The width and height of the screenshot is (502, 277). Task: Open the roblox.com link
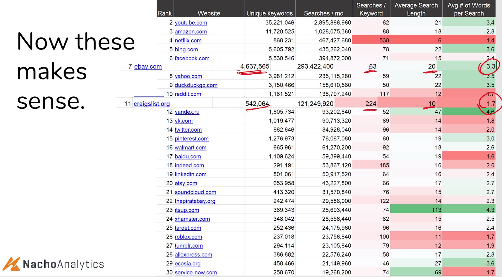coord(188,237)
